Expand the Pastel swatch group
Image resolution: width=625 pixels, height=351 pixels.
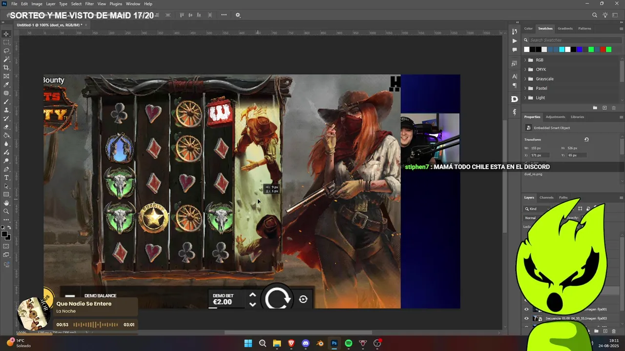point(525,88)
